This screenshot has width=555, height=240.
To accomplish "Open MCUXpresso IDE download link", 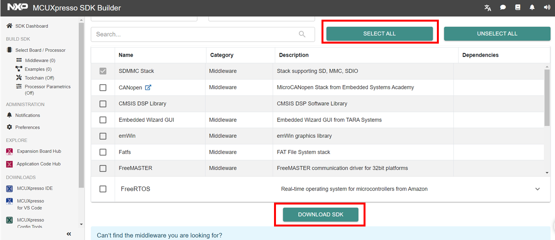I will tap(35, 188).
